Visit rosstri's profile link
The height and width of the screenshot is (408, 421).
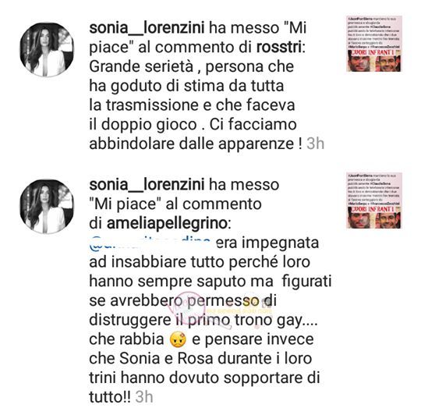click(278, 48)
